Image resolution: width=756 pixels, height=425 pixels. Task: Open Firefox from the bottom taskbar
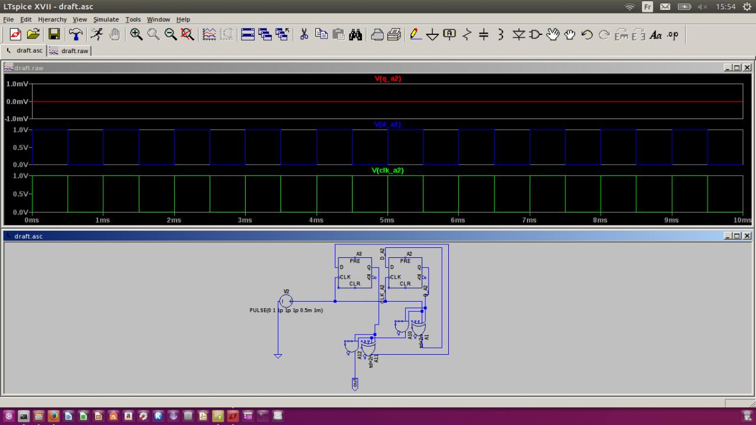click(53, 416)
